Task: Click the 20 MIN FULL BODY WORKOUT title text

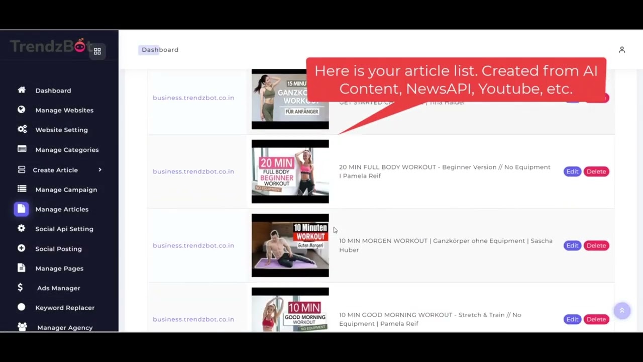Action: tap(445, 171)
